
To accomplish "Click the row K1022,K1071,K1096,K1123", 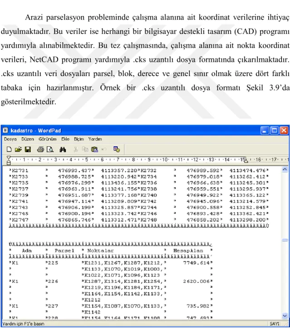I will pos(122,275).
